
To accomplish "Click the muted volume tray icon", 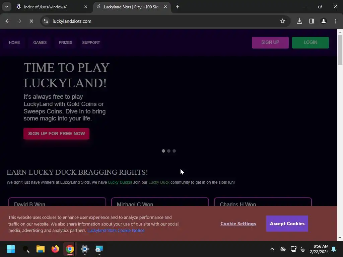I will click(302, 249).
